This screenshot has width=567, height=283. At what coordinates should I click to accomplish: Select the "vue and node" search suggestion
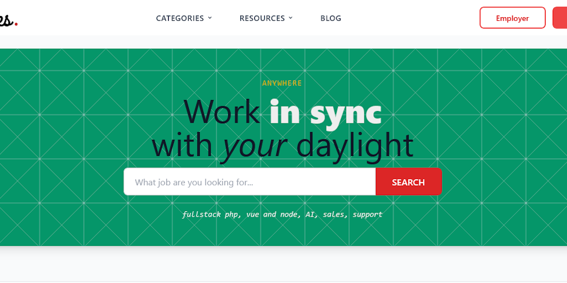click(x=272, y=214)
